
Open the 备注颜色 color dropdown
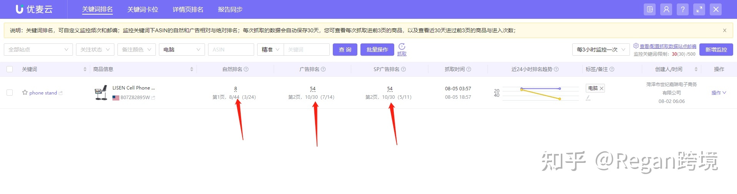click(136, 50)
